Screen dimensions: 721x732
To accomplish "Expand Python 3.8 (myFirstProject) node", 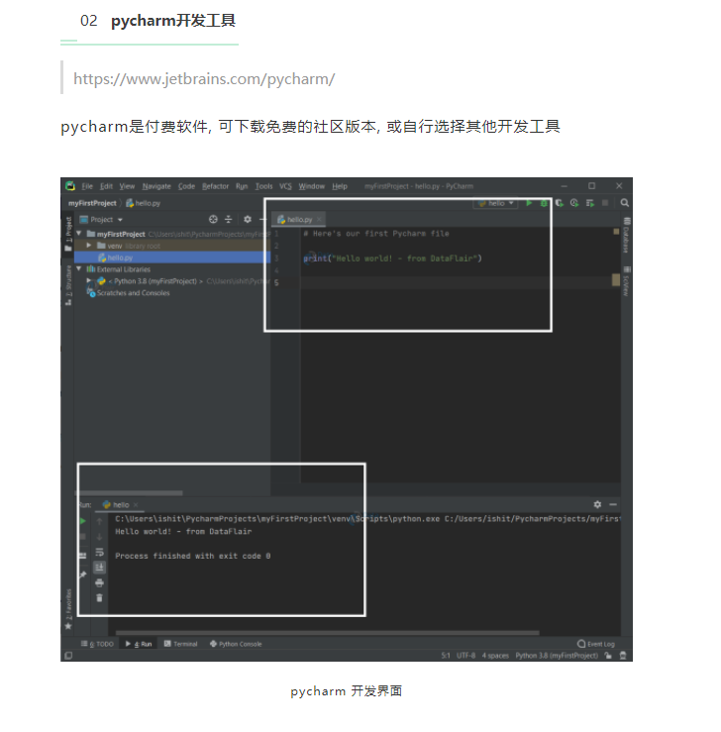I will (x=89, y=280).
